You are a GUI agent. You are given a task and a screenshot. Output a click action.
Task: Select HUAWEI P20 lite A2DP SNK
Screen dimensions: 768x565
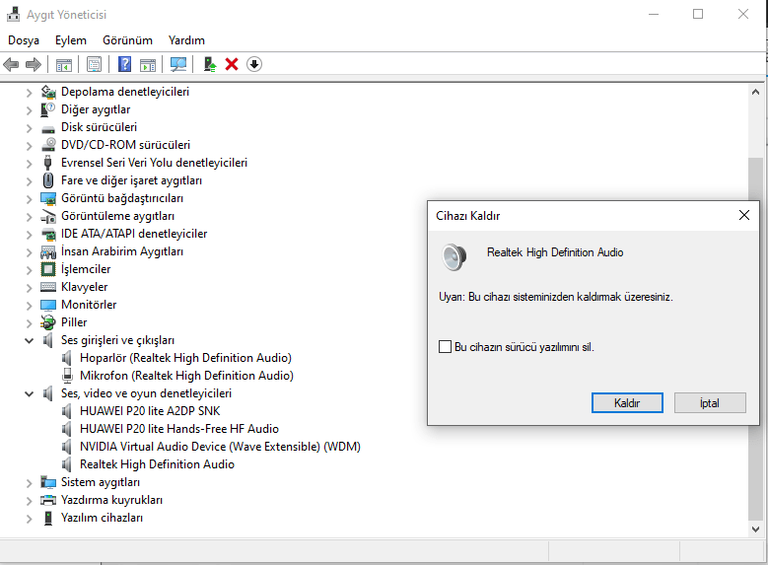click(x=150, y=411)
